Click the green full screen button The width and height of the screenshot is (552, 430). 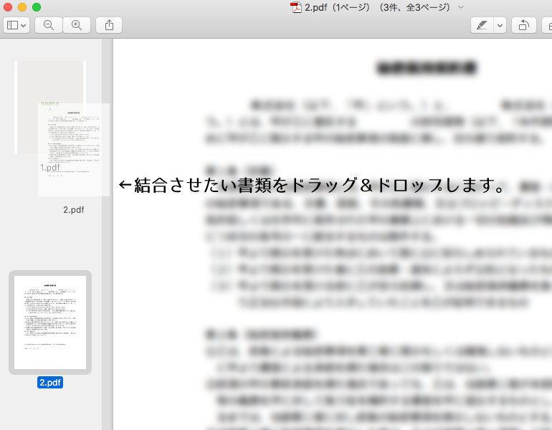point(37,7)
